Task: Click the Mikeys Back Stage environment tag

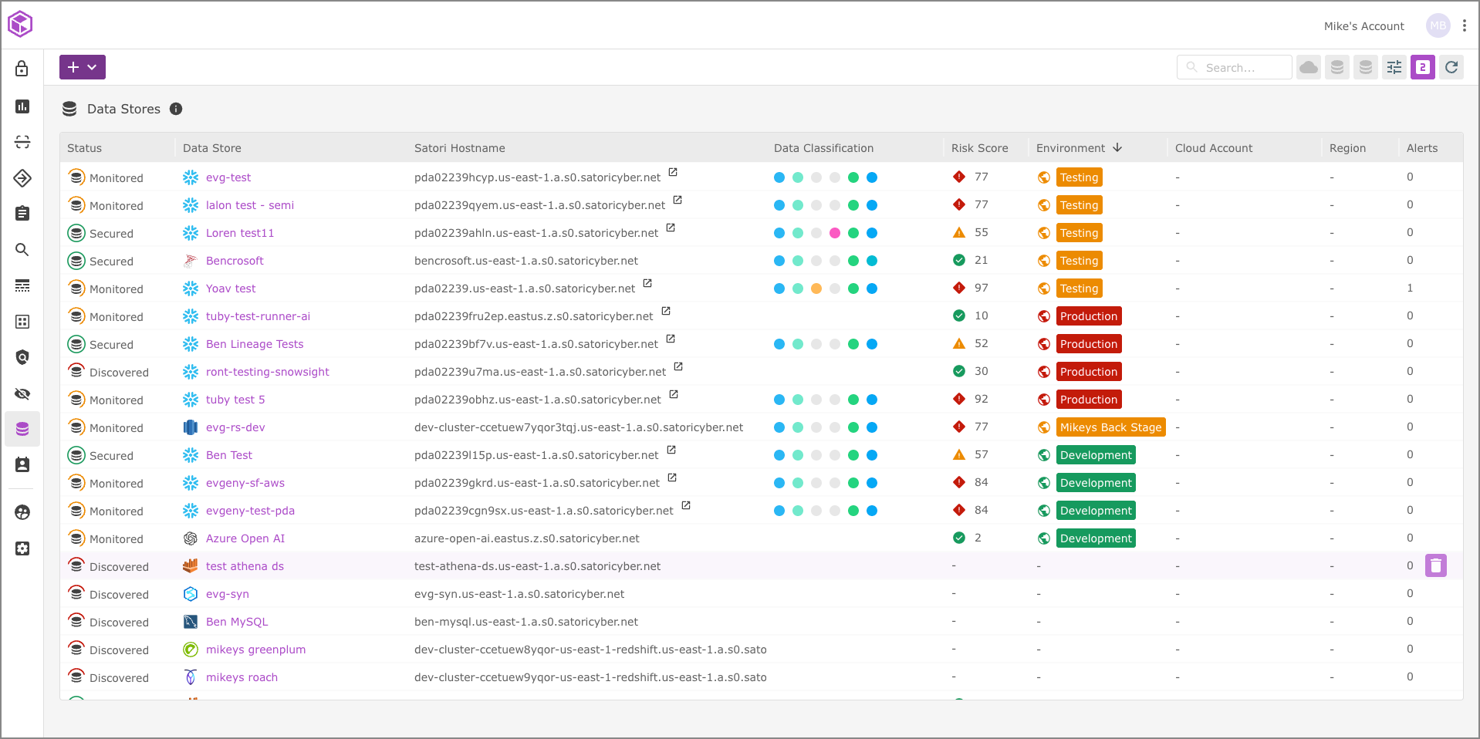Action: point(1110,427)
